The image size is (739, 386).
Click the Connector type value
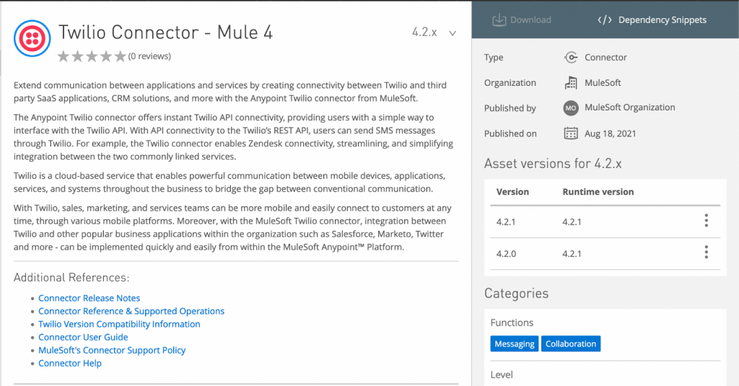(x=605, y=58)
